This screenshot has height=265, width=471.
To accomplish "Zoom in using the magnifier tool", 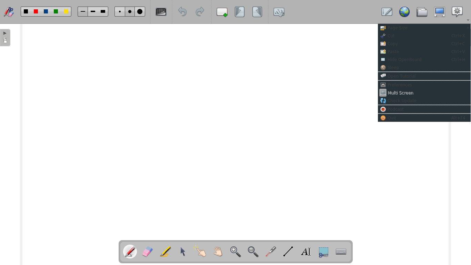I will point(235,252).
